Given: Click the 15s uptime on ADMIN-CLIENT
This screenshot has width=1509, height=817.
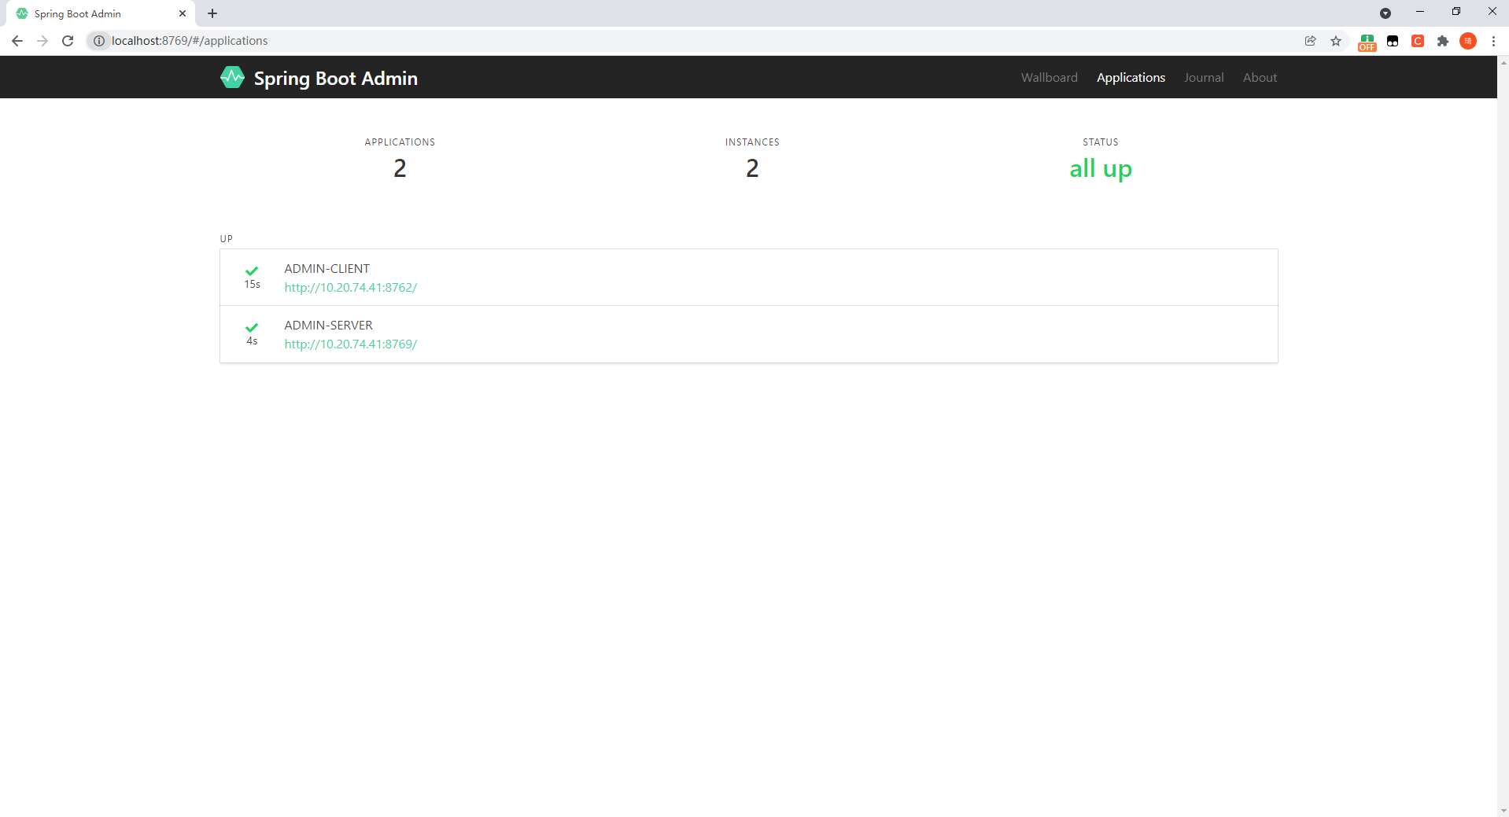Looking at the screenshot, I should [x=252, y=285].
